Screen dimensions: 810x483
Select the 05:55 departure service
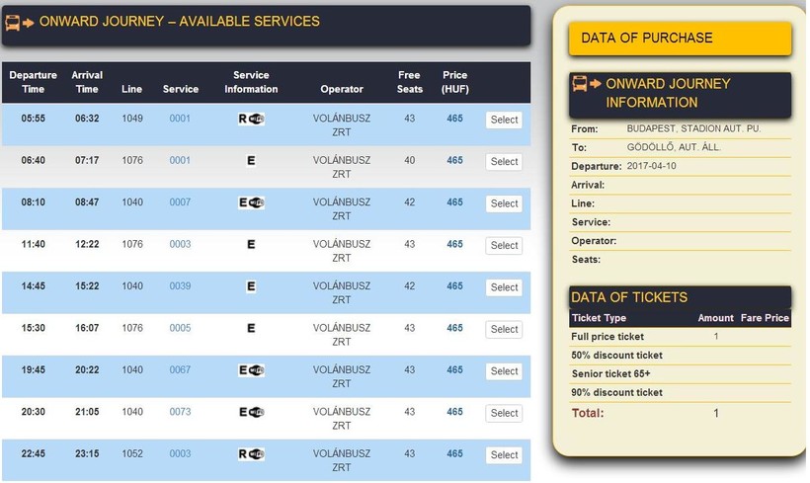(504, 120)
